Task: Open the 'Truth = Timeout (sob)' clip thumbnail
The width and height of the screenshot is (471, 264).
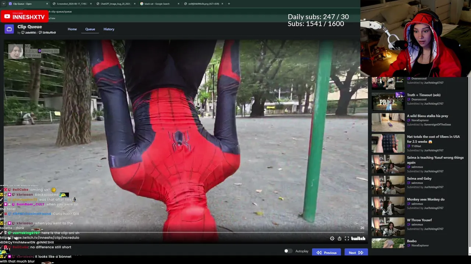Action: point(388,101)
